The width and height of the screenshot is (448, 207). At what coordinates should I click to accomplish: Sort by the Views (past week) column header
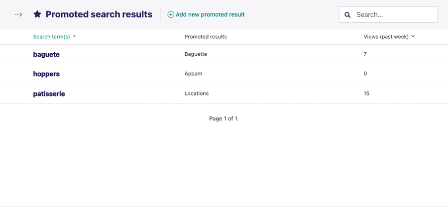click(386, 36)
